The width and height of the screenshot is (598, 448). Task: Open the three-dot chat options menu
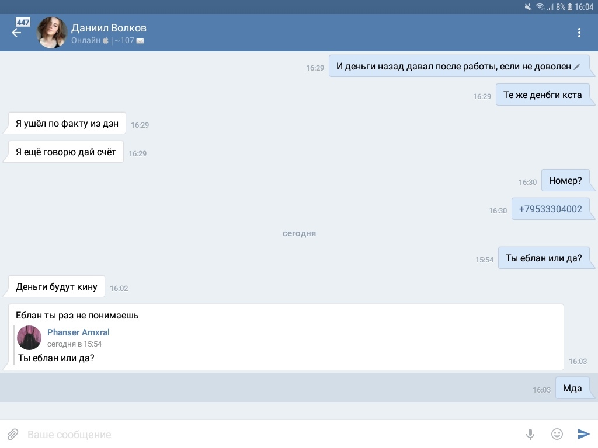[579, 33]
